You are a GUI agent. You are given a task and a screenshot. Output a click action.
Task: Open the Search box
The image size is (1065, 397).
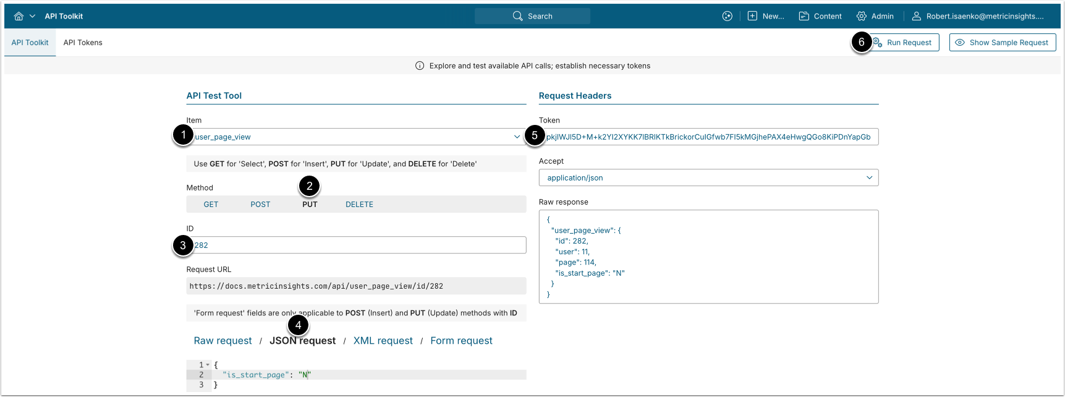coord(532,16)
